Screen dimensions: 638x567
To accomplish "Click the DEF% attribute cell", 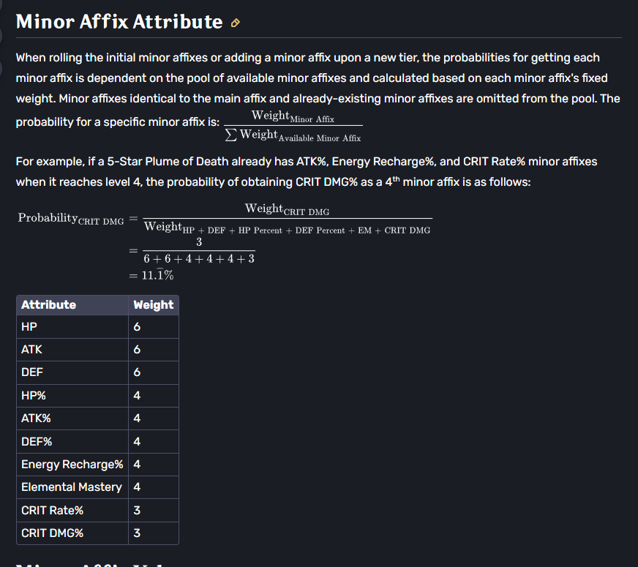I will point(37,441).
